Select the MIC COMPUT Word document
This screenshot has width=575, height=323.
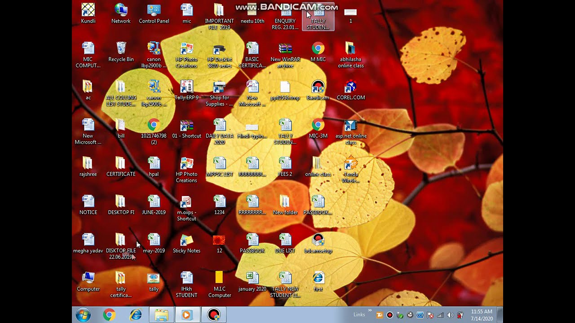click(88, 55)
